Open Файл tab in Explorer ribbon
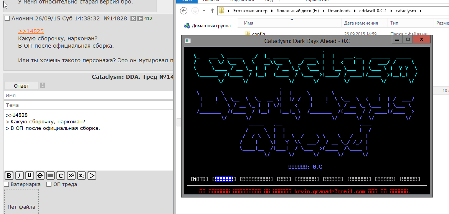The height and width of the screenshot is (214, 449). pyautogui.click(x=187, y=1)
